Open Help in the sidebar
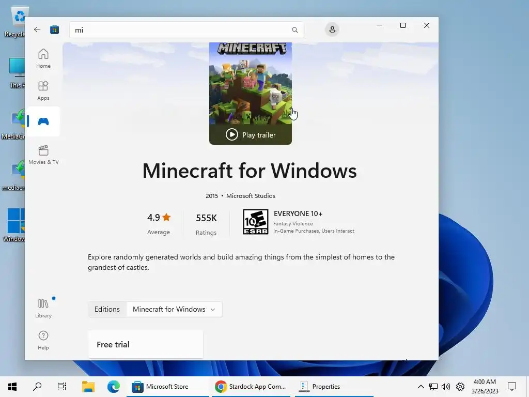This screenshot has height=397, width=529. [x=43, y=340]
